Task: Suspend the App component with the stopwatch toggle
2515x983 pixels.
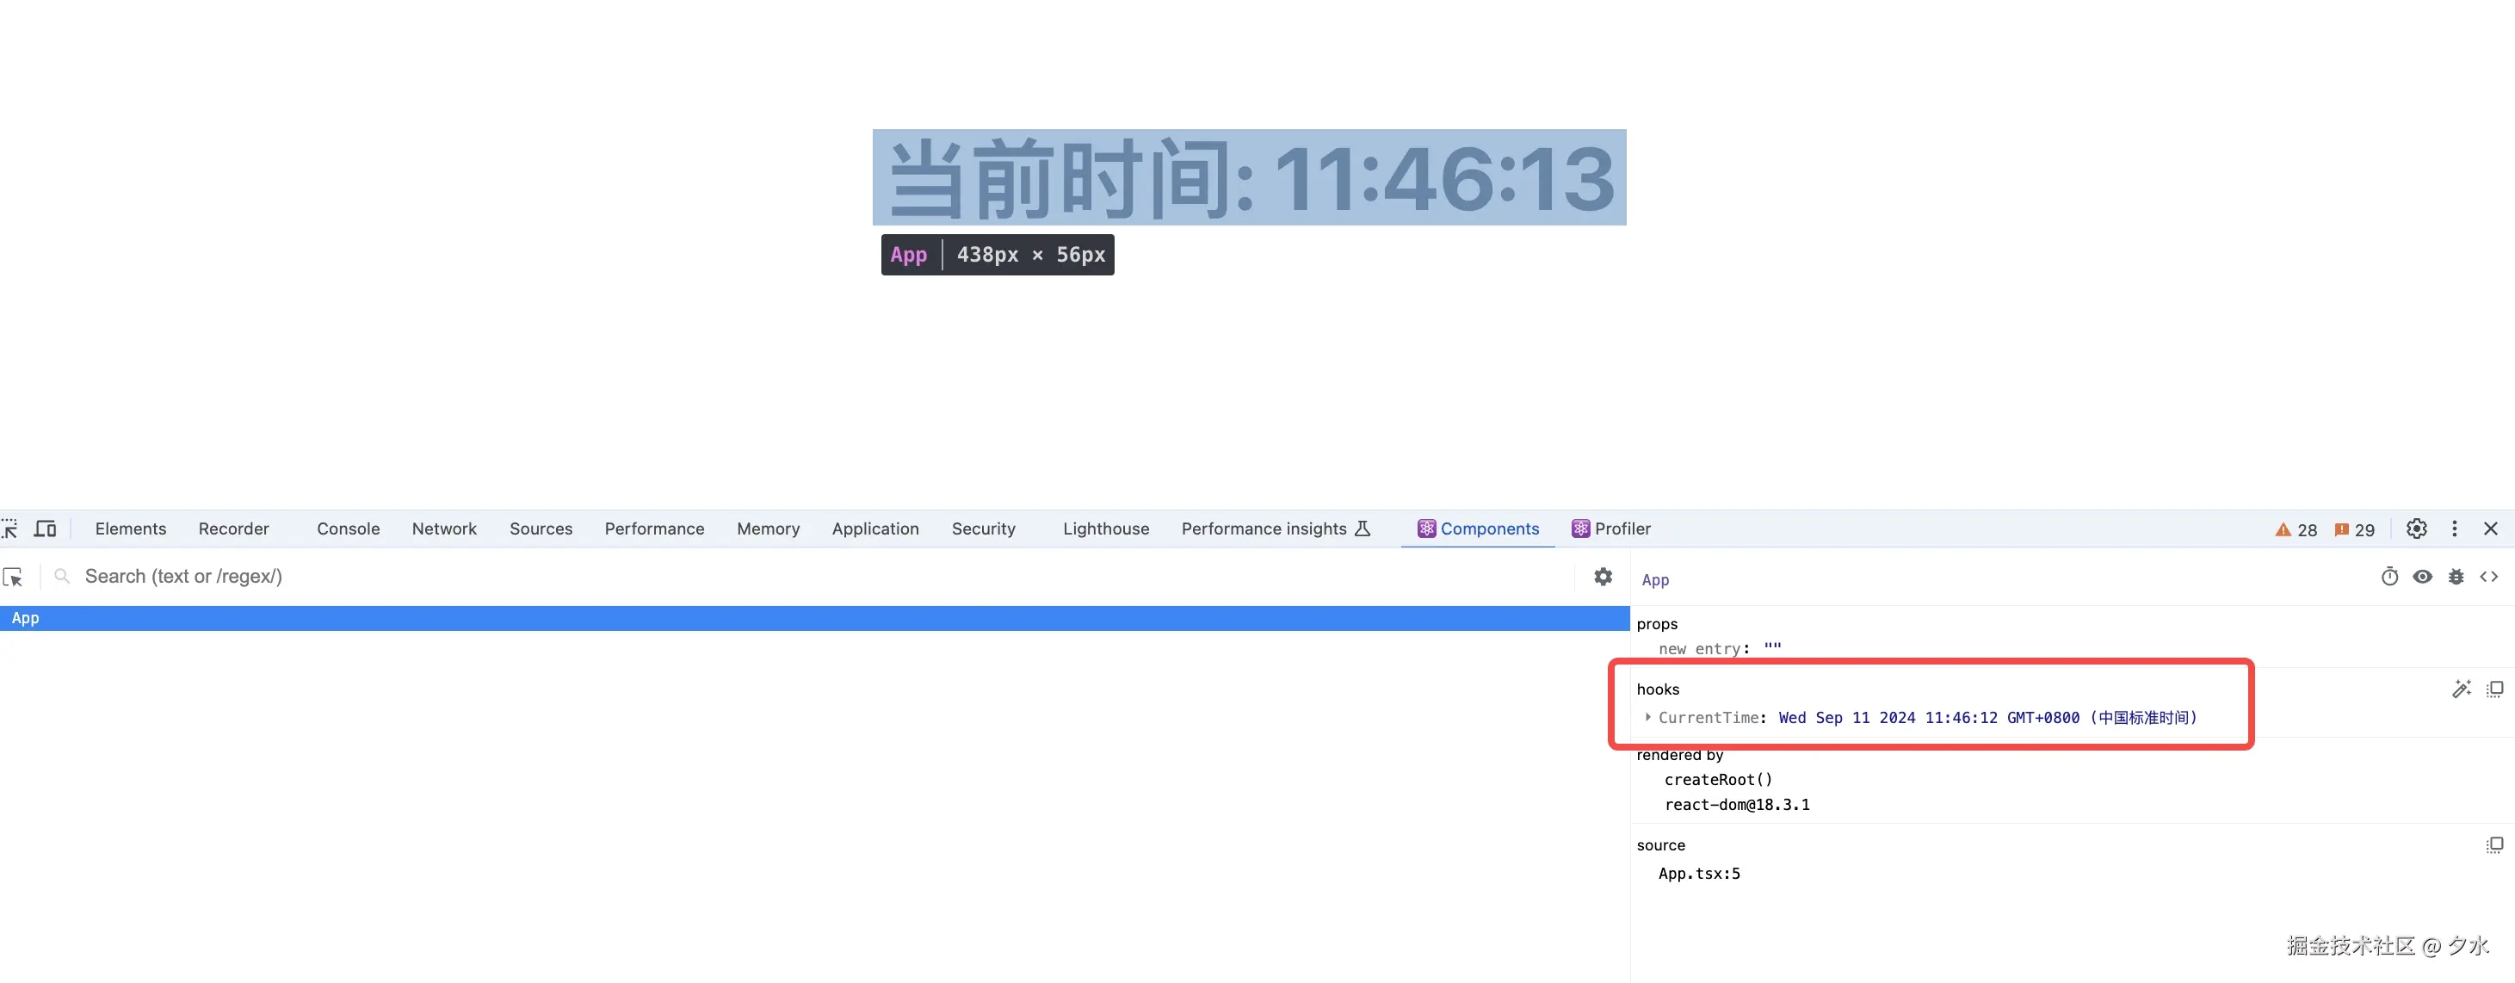Action: [2389, 576]
